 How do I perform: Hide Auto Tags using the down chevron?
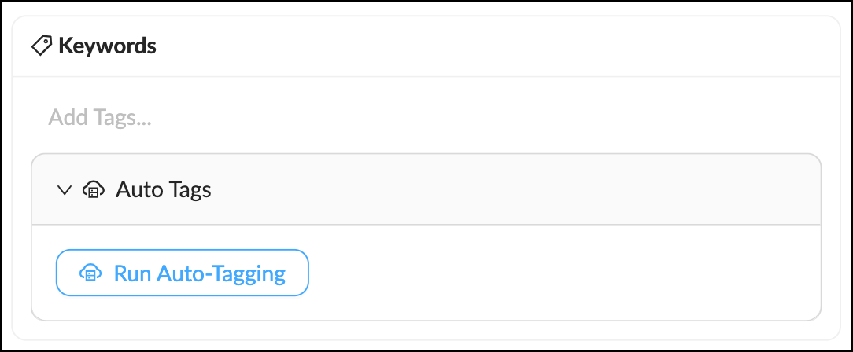point(65,190)
